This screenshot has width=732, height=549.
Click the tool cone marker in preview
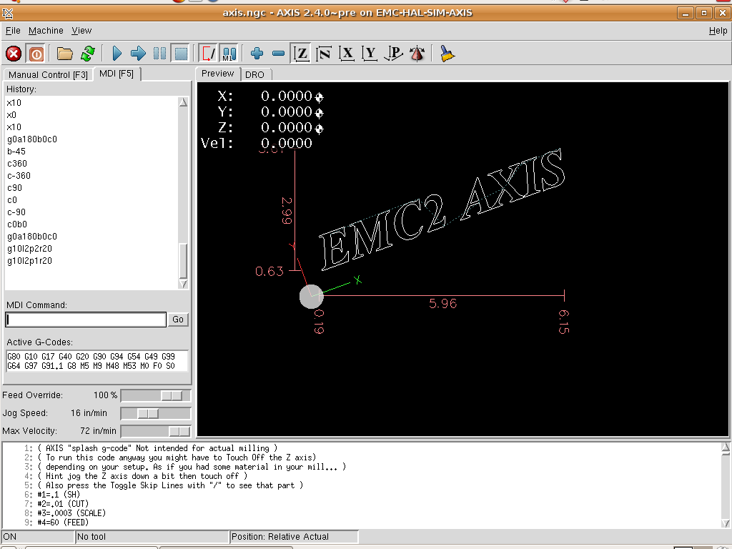[x=312, y=297]
